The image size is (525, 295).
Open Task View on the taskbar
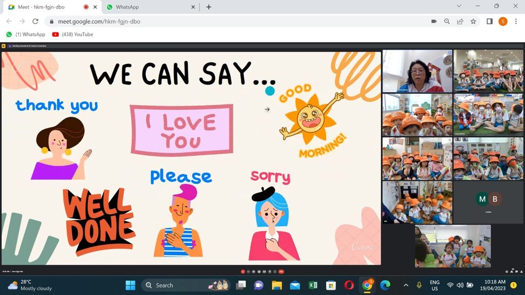tap(241, 285)
